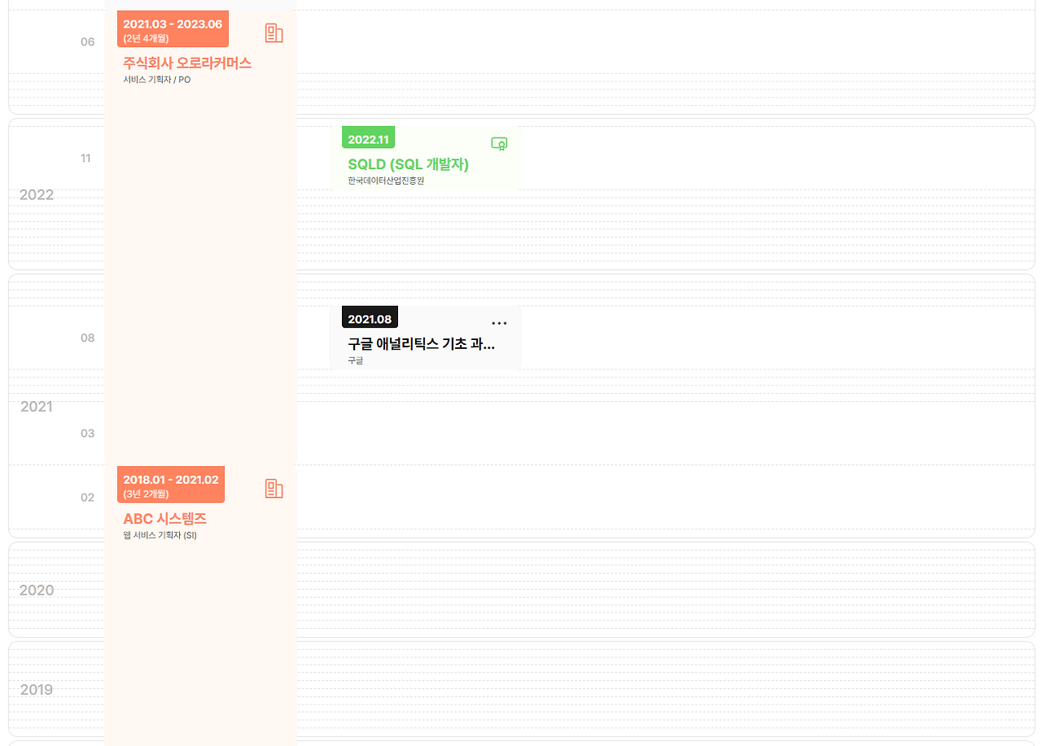The width and height of the screenshot is (1042, 746).
Task: Click the 2021 year label on timeline
Action: point(36,406)
